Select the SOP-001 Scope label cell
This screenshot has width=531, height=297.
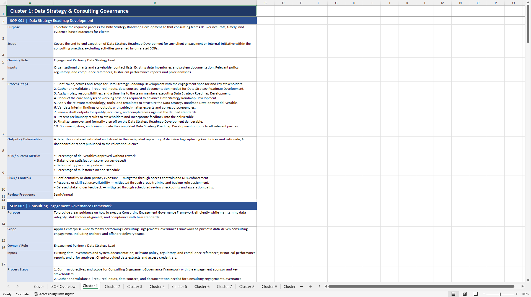30,49
